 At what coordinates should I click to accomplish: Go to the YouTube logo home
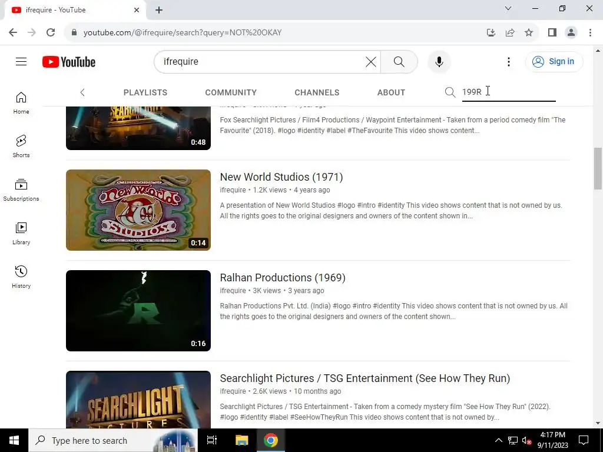pos(69,62)
